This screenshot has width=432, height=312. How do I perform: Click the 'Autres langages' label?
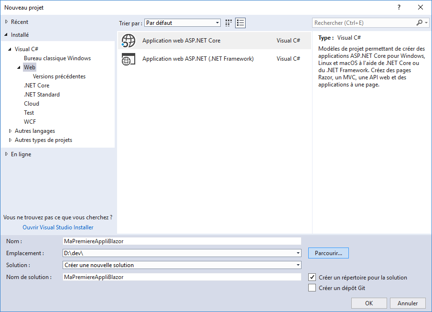point(35,131)
